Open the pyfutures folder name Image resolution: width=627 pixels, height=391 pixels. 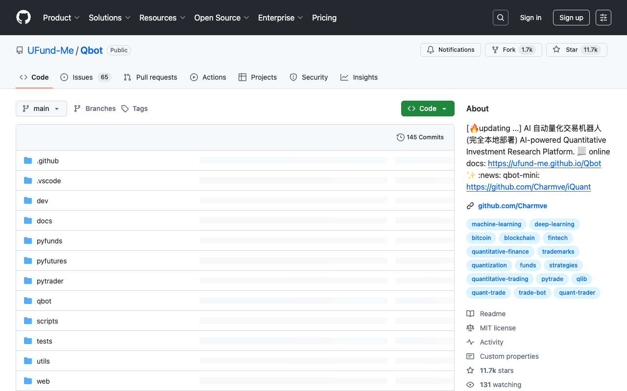51,261
